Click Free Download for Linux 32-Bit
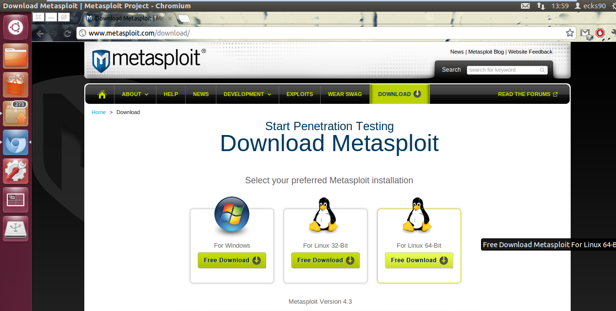Viewport: 616px width, 311px height. pyautogui.click(x=326, y=260)
